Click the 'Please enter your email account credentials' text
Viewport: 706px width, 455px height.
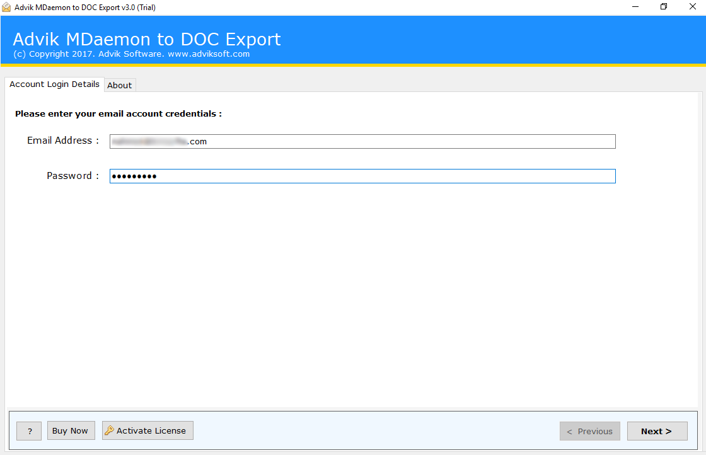[x=119, y=114]
